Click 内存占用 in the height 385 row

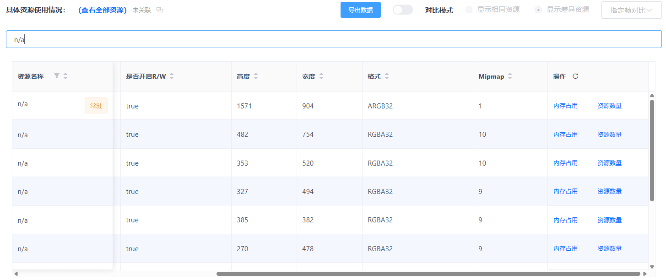pyautogui.click(x=565, y=220)
